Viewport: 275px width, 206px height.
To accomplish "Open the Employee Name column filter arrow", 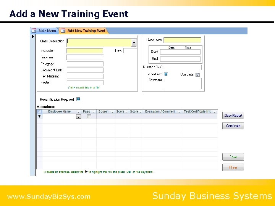I will coord(78,112).
